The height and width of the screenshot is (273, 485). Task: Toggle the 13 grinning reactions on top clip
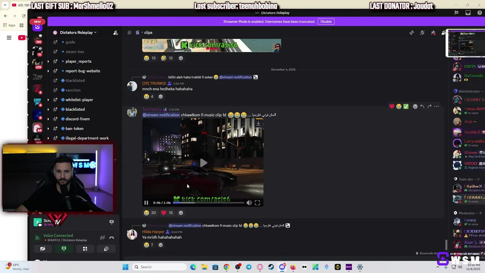tap(150, 58)
